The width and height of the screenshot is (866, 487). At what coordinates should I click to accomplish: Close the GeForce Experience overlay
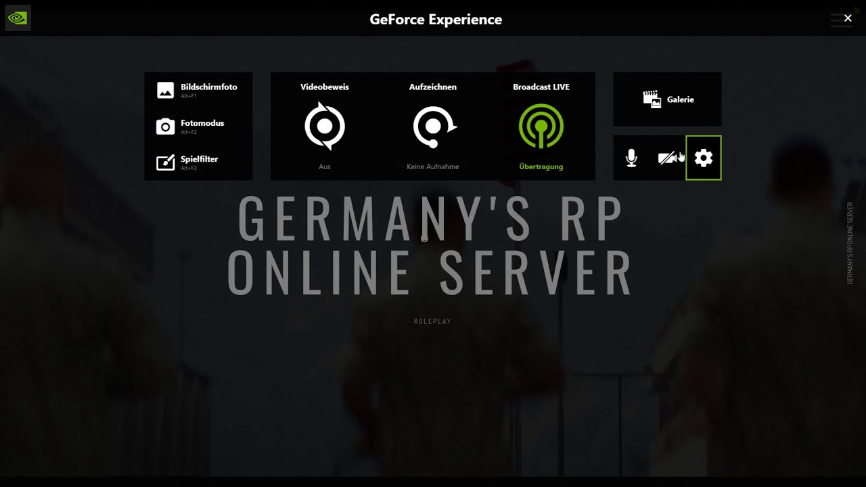[848, 18]
